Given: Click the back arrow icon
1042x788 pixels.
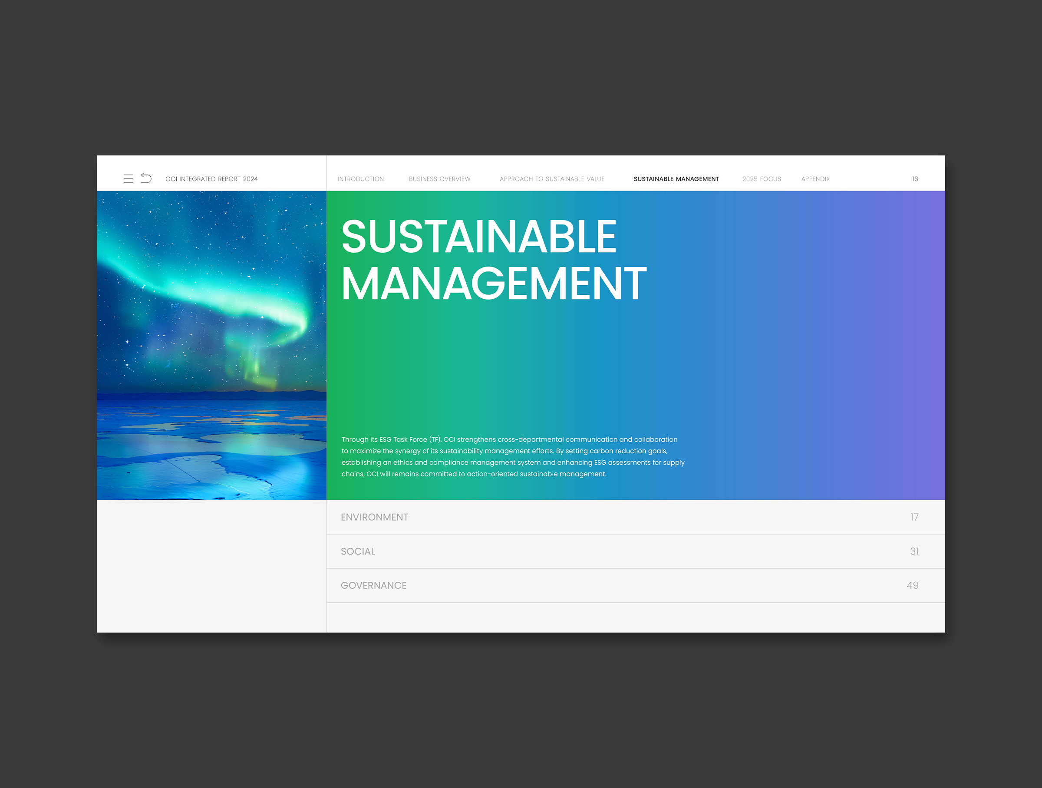Looking at the screenshot, I should coord(146,178).
